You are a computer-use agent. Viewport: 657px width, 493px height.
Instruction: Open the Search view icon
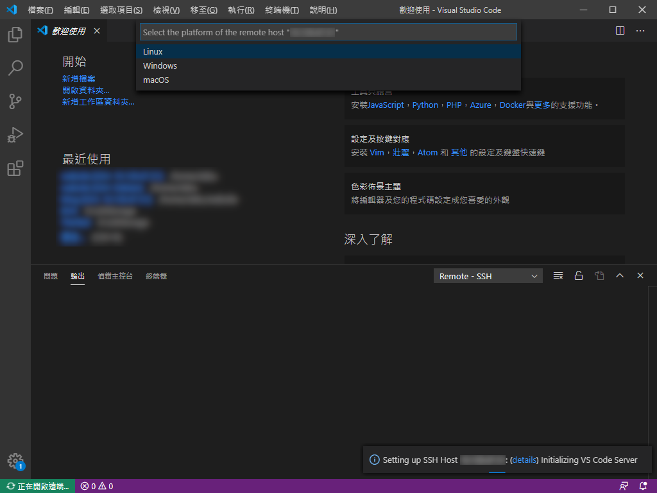point(15,68)
